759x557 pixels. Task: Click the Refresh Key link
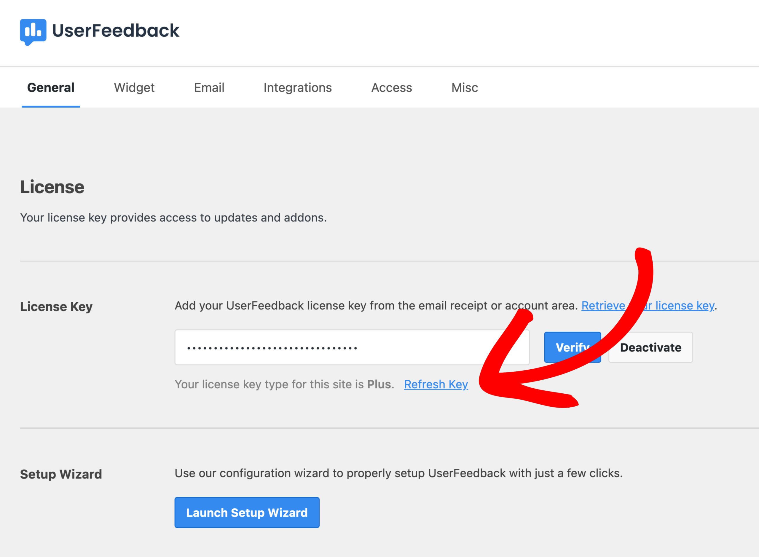coord(436,384)
